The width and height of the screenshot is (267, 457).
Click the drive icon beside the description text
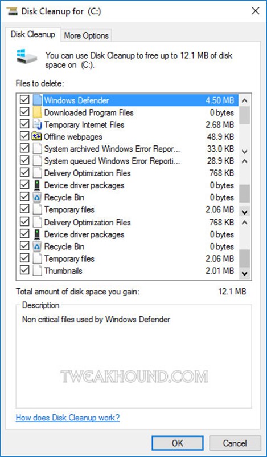[x=27, y=57]
